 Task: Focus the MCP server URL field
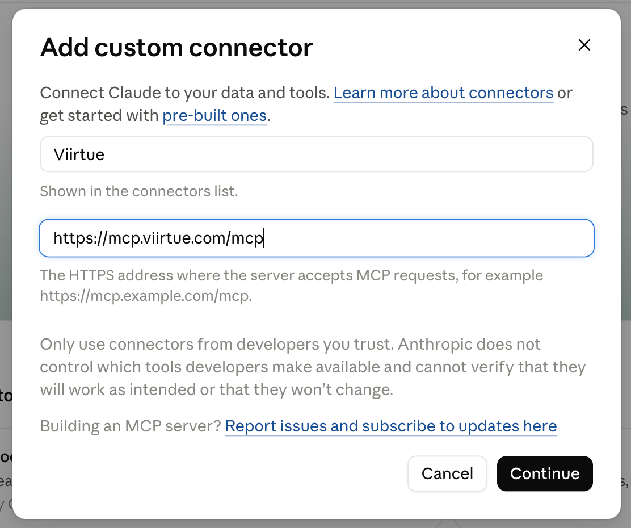(316, 238)
